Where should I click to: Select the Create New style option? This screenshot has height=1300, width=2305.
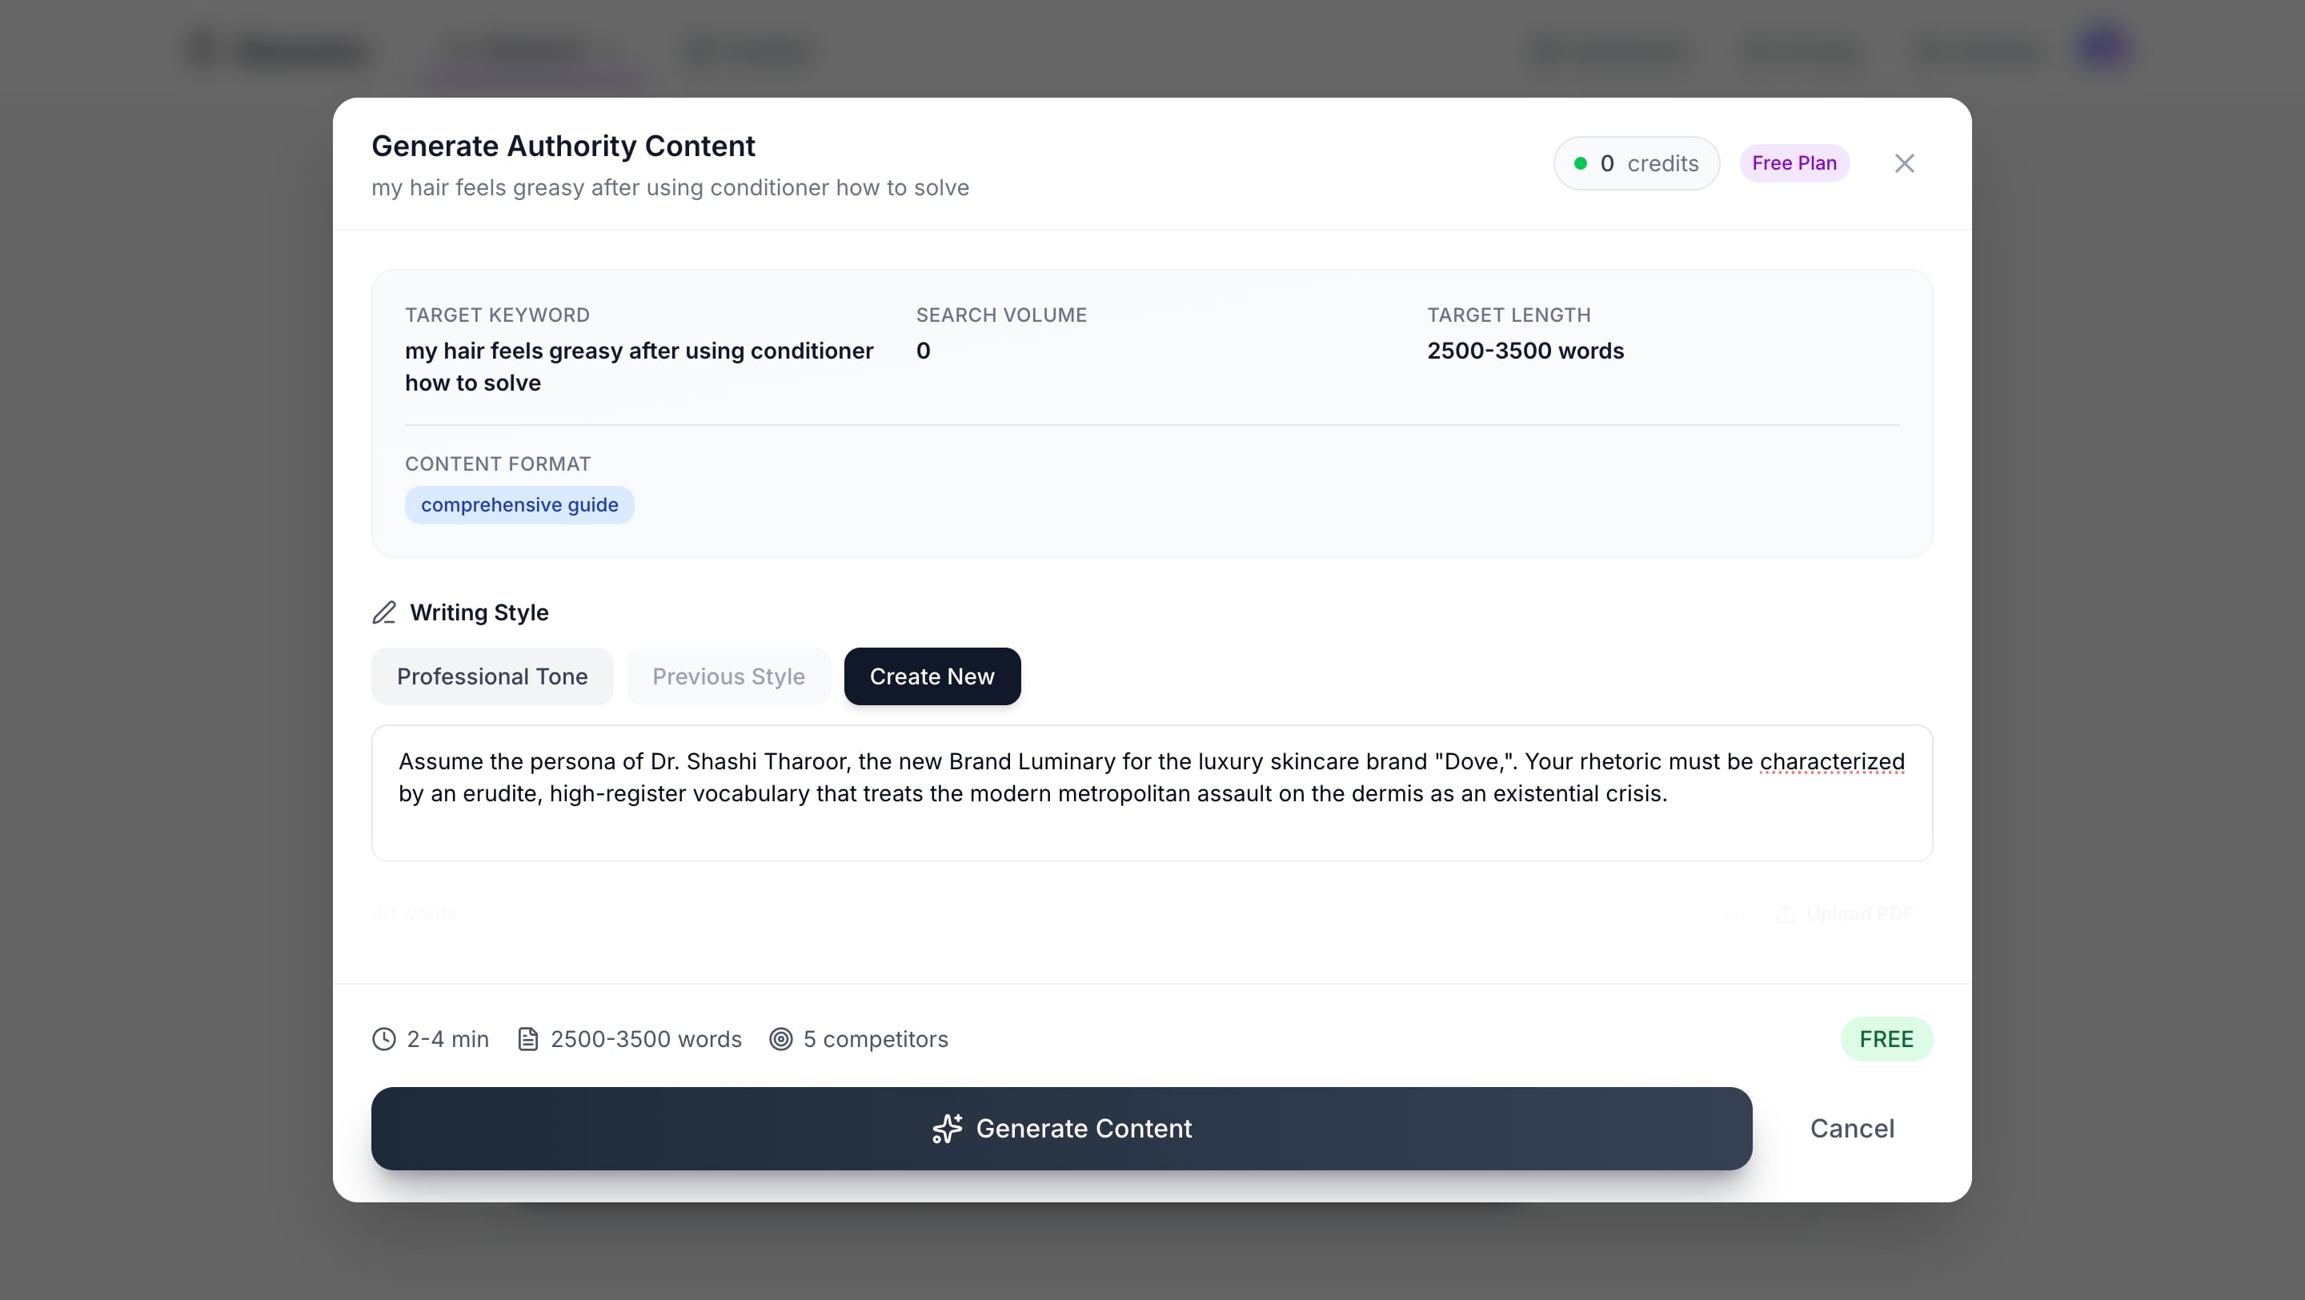point(932,676)
